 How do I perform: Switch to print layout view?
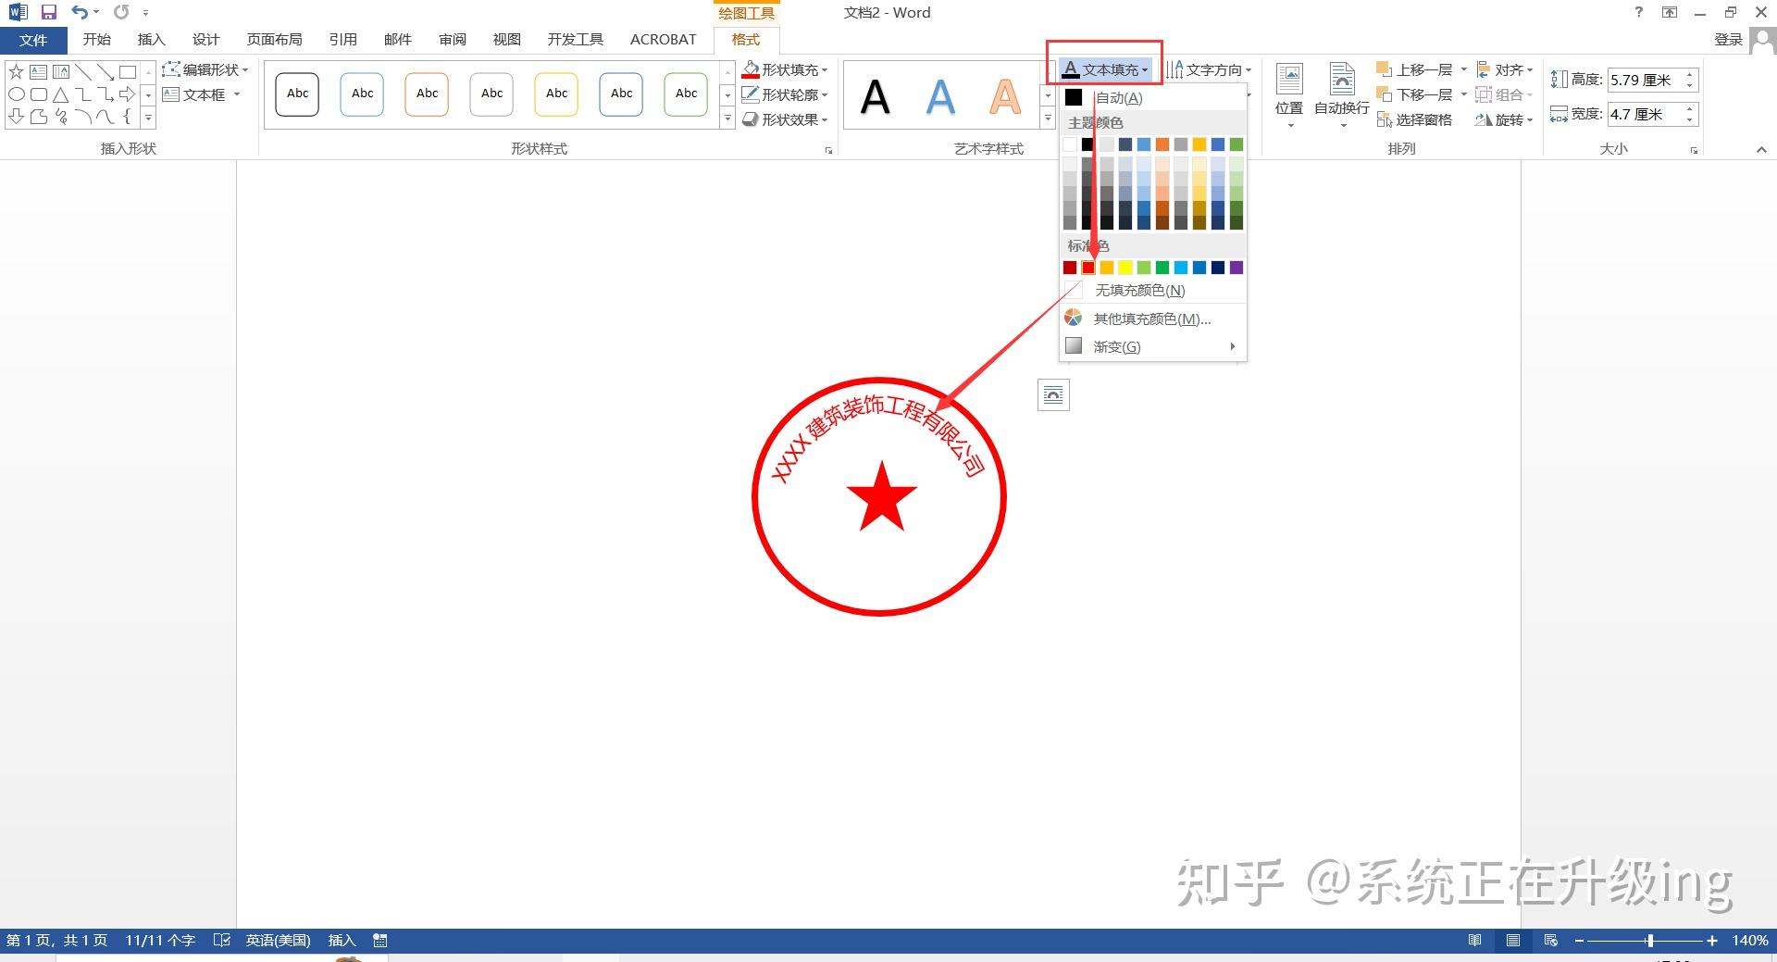[1513, 940]
